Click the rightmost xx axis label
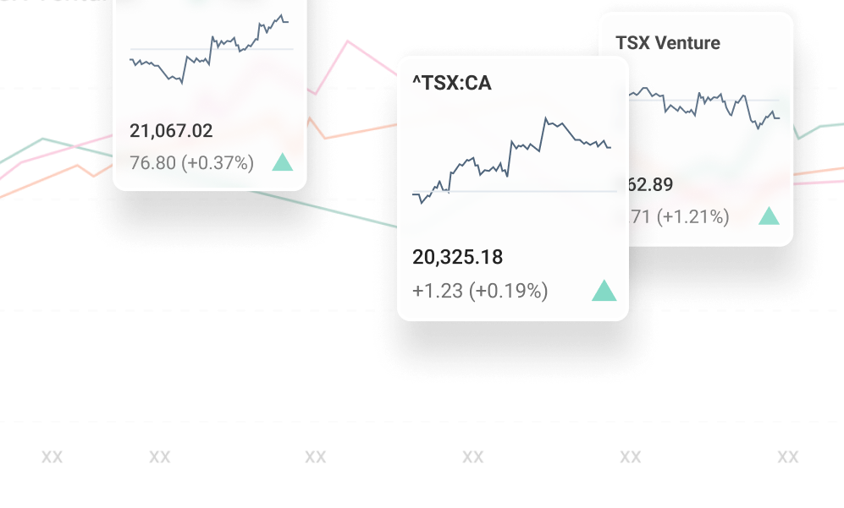844x508 pixels. point(788,457)
